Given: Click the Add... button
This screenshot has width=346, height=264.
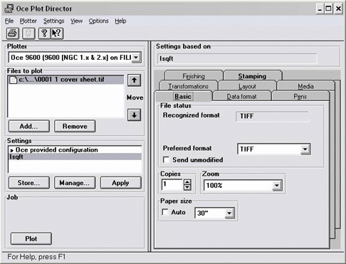Looking at the screenshot, I should (x=29, y=126).
